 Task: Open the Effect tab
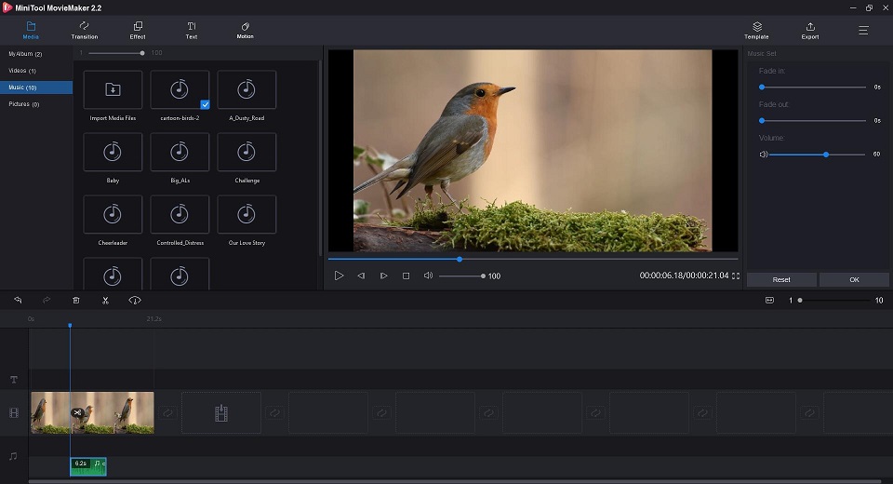click(x=138, y=30)
